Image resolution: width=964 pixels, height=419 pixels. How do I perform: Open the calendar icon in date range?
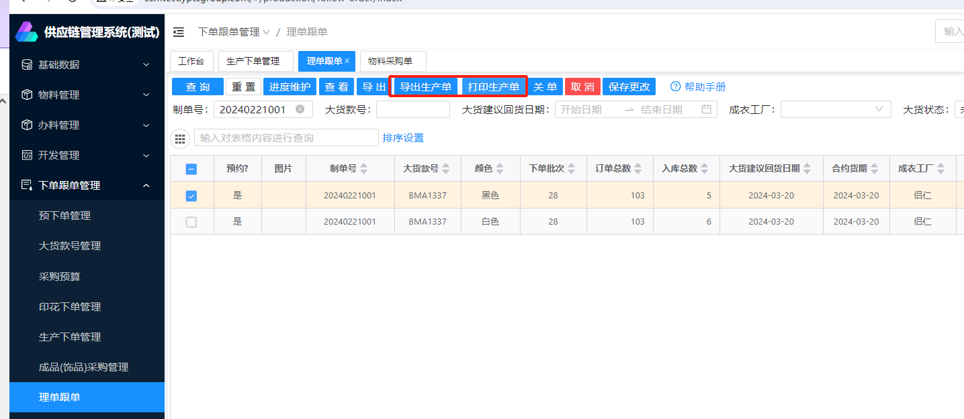tap(706, 109)
